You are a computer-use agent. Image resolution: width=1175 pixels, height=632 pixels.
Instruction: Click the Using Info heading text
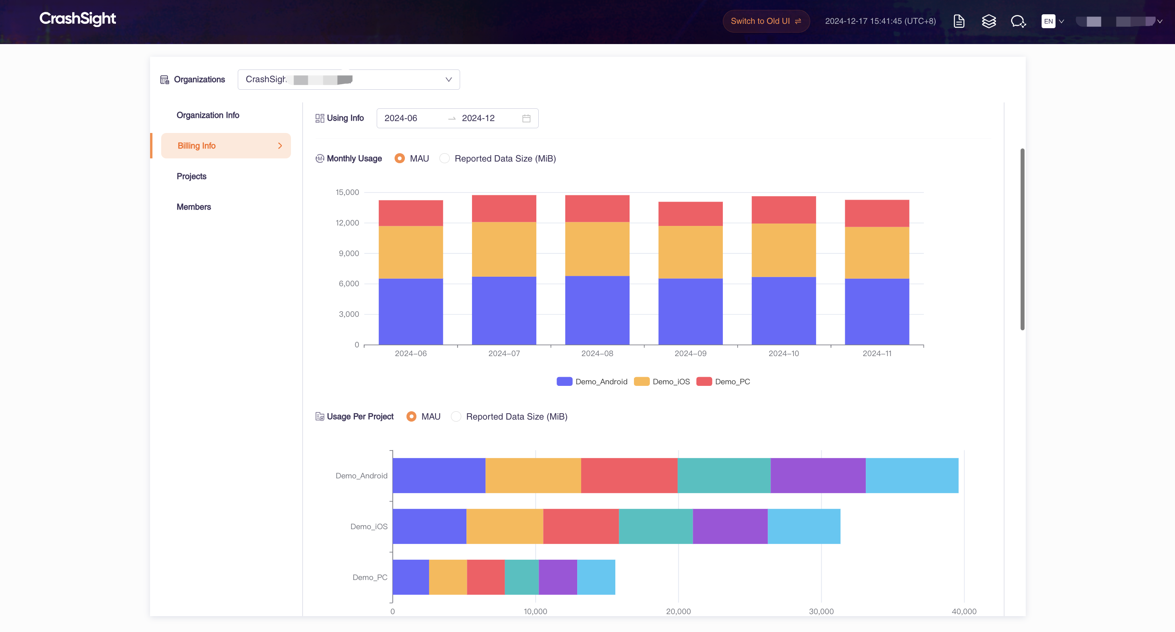pos(345,118)
